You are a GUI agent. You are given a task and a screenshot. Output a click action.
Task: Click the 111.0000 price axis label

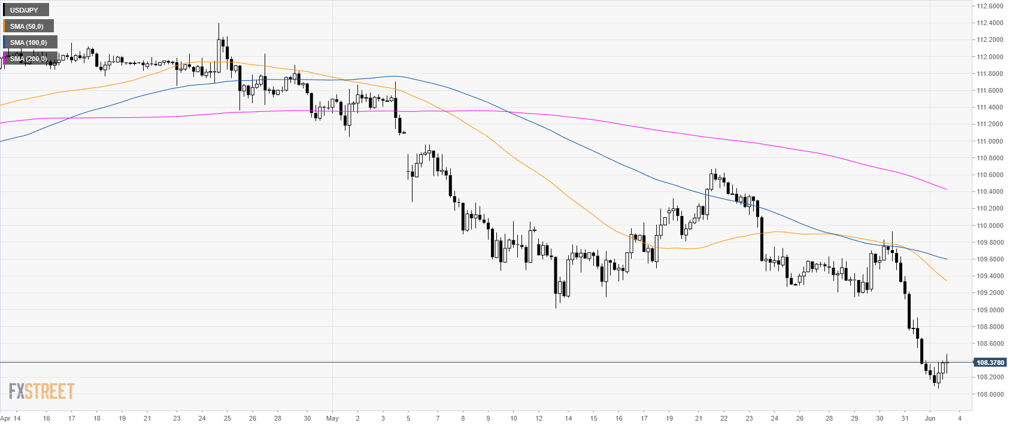point(990,141)
